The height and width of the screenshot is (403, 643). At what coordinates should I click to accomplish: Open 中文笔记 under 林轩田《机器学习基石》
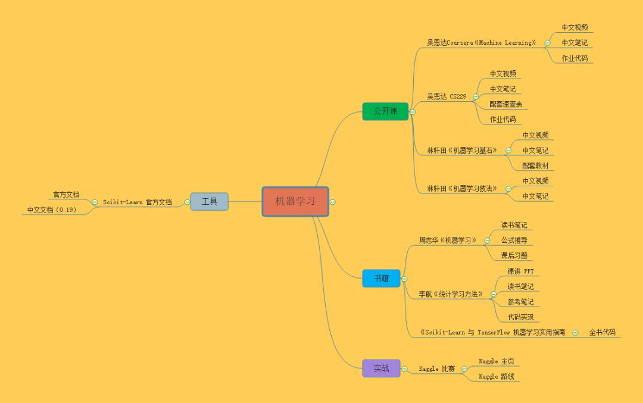(536, 151)
